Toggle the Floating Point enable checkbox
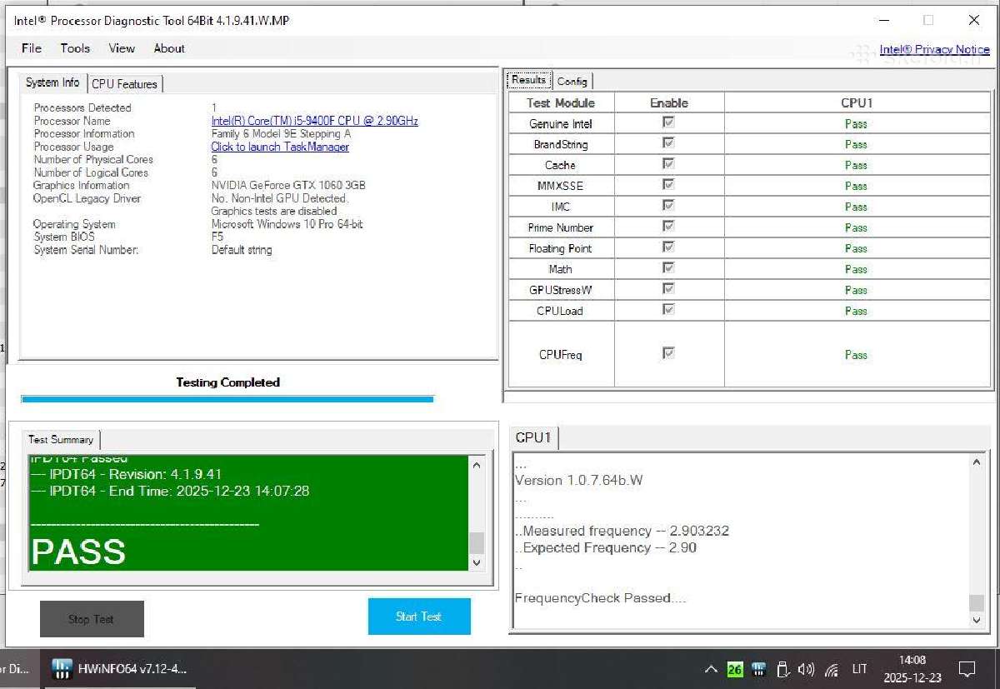 coord(668,247)
